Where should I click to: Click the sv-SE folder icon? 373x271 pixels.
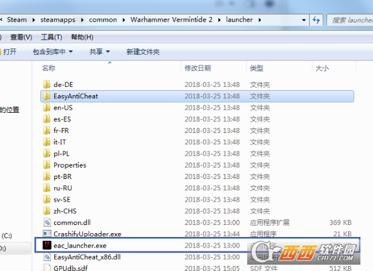pyautogui.click(x=47, y=199)
